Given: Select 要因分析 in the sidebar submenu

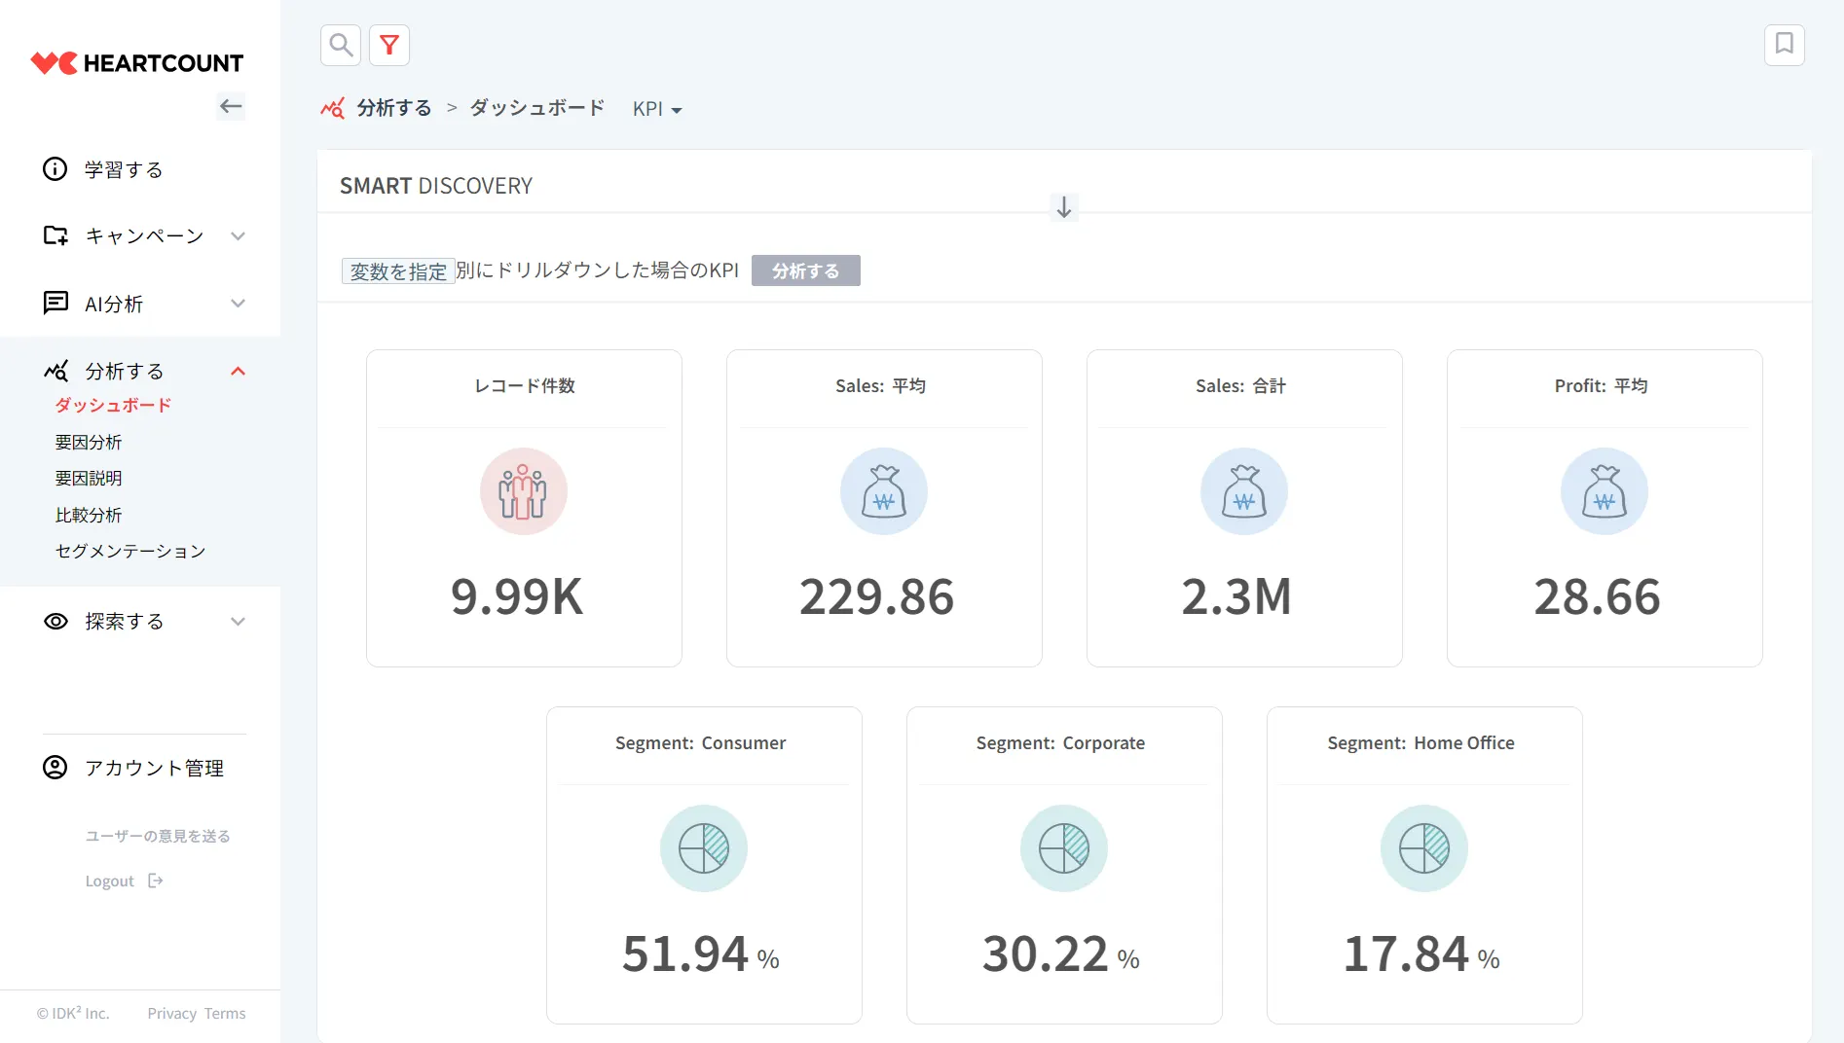Looking at the screenshot, I should point(89,442).
